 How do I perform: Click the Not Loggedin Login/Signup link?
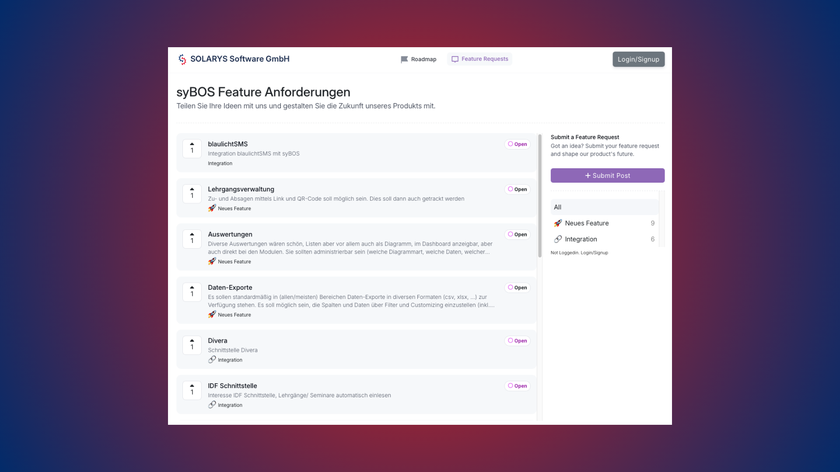[594, 253]
